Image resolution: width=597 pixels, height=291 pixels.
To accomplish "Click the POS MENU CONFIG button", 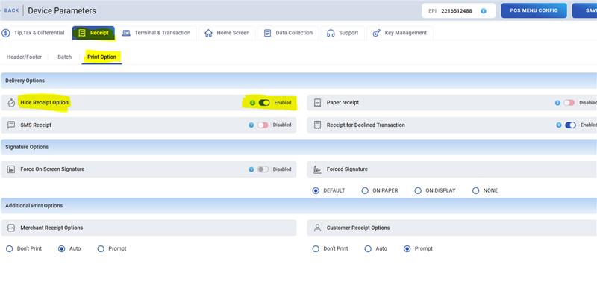I will tap(534, 10).
